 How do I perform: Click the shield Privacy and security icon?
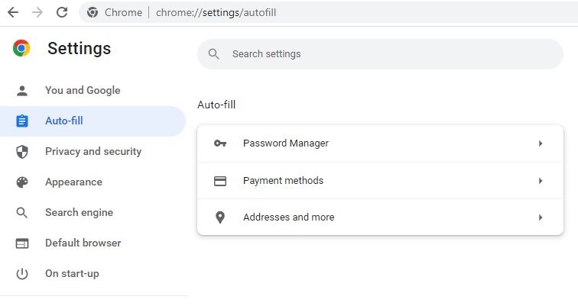coord(22,151)
